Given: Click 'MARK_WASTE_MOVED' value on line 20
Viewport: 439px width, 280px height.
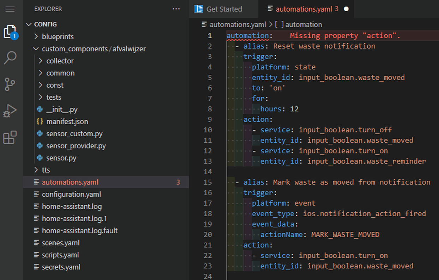Looking at the screenshot, I should pyautogui.click(x=345, y=235).
